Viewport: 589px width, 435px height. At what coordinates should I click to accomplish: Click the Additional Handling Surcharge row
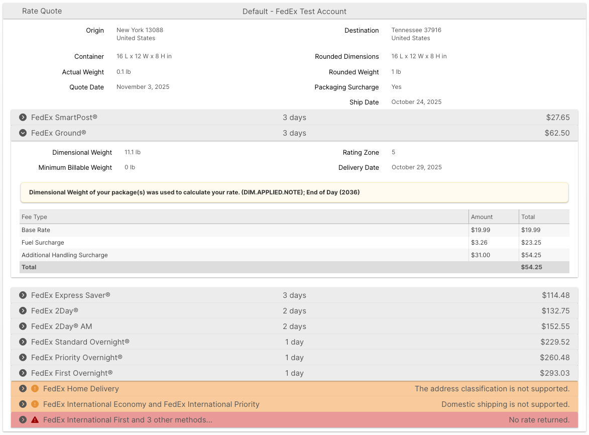coord(65,255)
